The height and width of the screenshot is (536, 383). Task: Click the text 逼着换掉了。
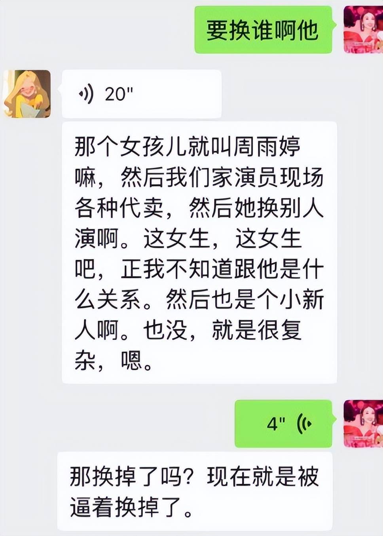[x=132, y=507]
